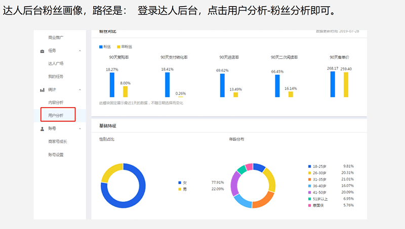Viewport: 405px width, 229px height.
Task: Open 内容分析 in the sidebar
Action: click(56, 103)
